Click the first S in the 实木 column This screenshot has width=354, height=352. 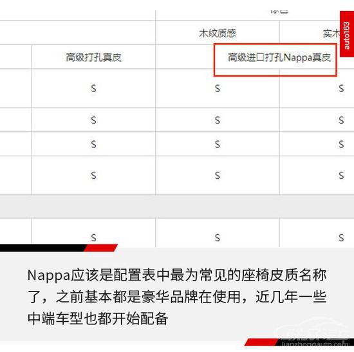(341, 88)
